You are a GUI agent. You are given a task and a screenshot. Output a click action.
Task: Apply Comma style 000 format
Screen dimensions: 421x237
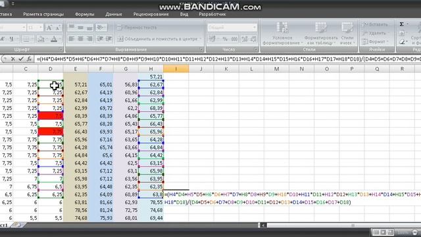234,39
